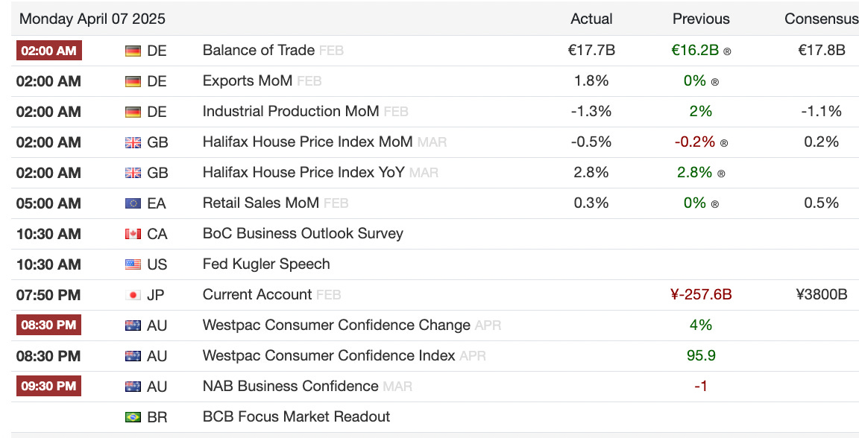Click the Japanese flag beside Current Account
The width and height of the screenshot is (859, 438).
coord(133,295)
